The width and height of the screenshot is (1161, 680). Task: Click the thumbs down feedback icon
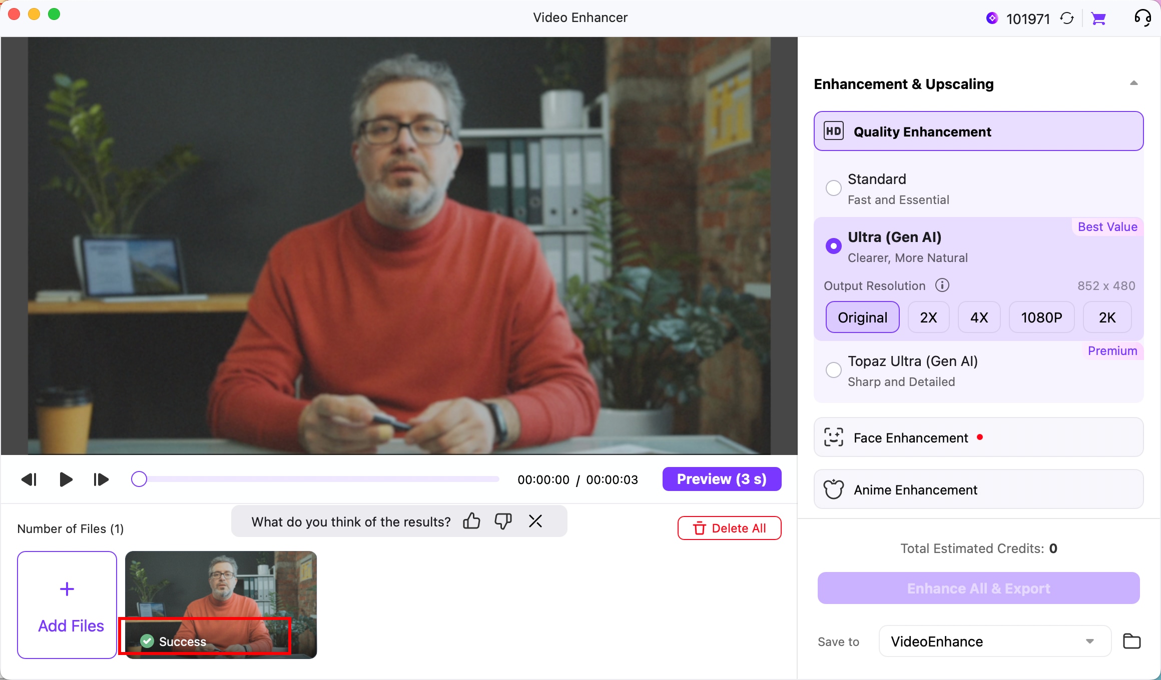[503, 521]
